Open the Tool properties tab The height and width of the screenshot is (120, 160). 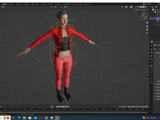pyautogui.click(x=151, y=46)
